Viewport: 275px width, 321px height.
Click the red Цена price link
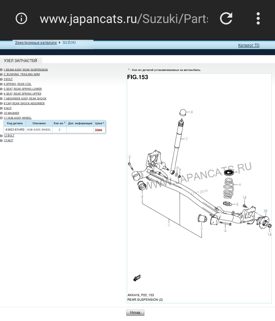click(98, 130)
